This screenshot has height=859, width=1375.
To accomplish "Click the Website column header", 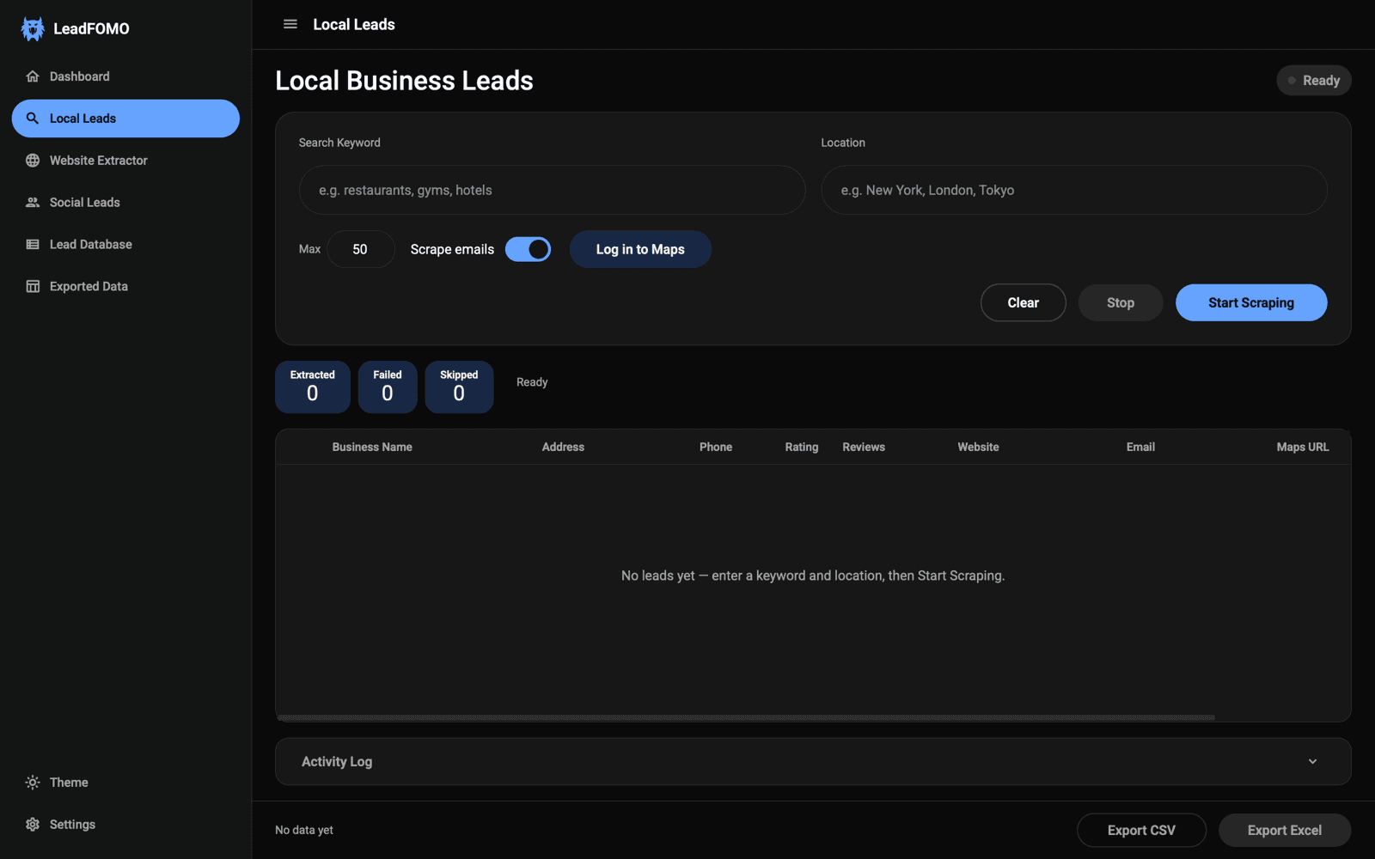I will [978, 448].
